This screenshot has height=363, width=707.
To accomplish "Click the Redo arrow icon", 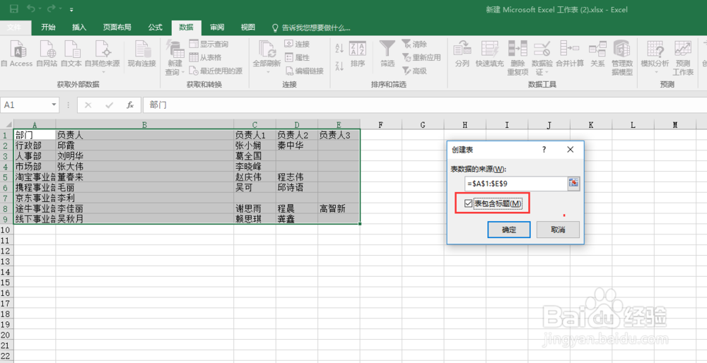I will point(52,9).
